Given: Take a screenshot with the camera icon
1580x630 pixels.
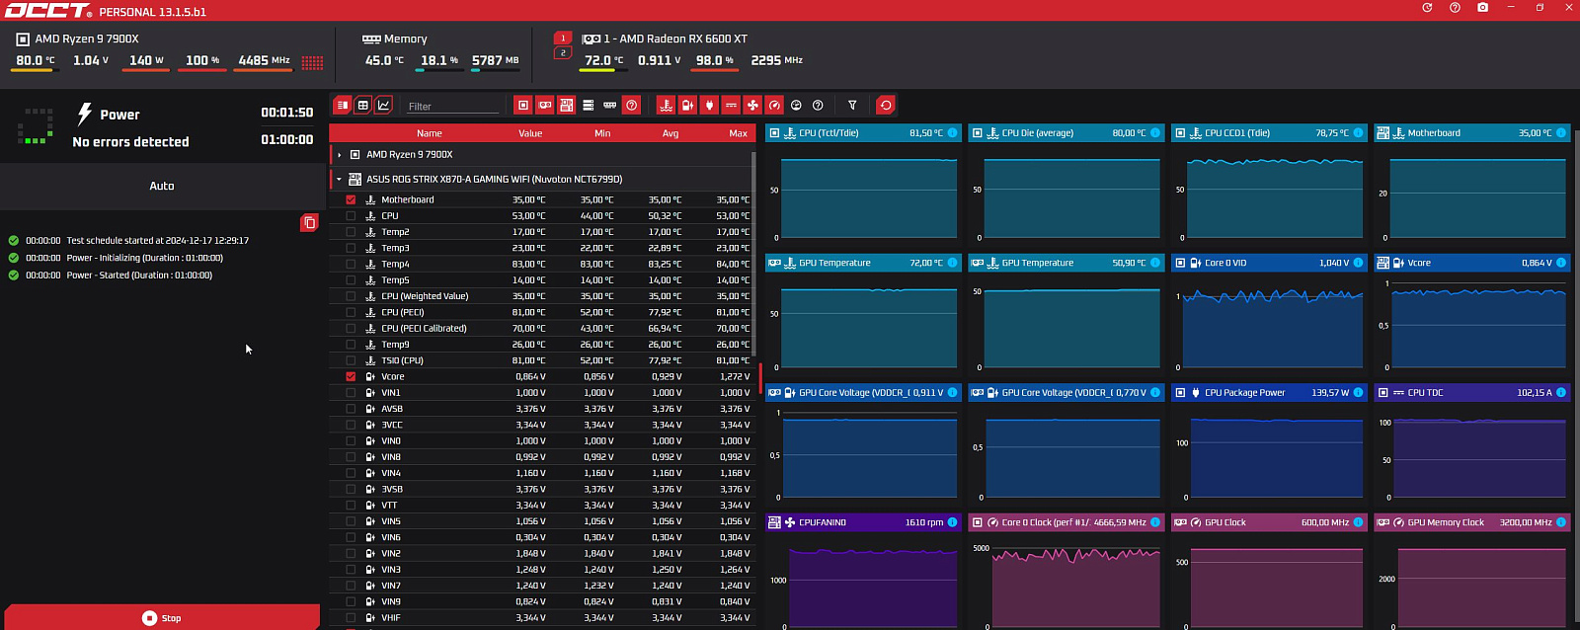Looking at the screenshot, I should click(x=1482, y=8).
